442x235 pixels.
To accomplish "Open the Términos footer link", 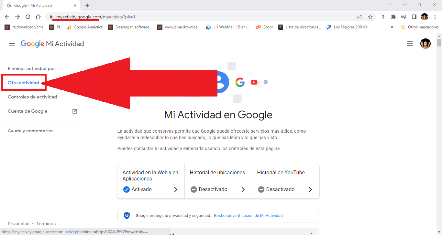I will click(46, 224).
